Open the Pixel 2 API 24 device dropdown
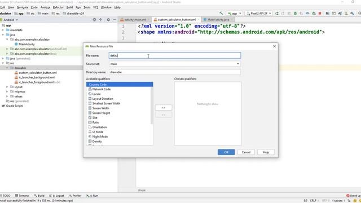Viewport: 361px width, 203px height. [259, 14]
